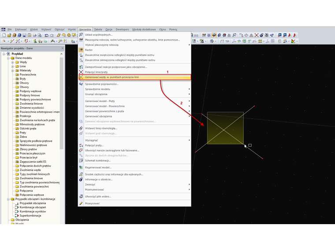Close the Nawigator projektu panel

coord(63,48)
